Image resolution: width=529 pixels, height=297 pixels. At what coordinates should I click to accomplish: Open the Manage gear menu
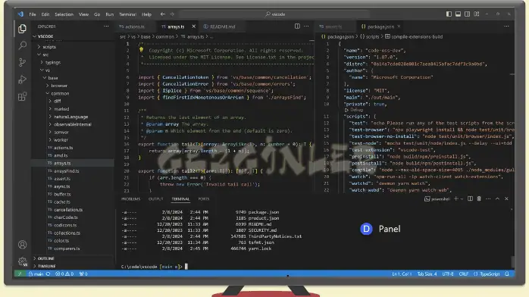22,261
